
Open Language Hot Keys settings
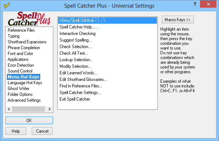(25, 83)
